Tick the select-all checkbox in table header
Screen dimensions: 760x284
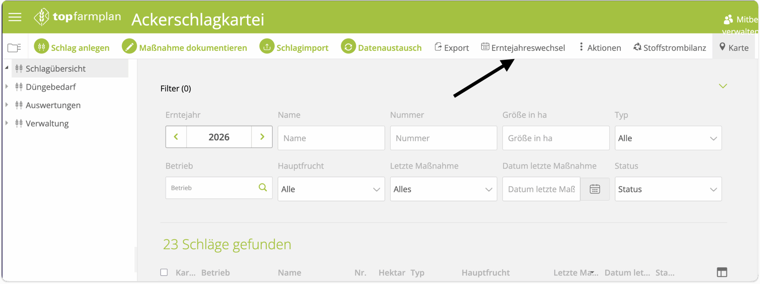[164, 272]
